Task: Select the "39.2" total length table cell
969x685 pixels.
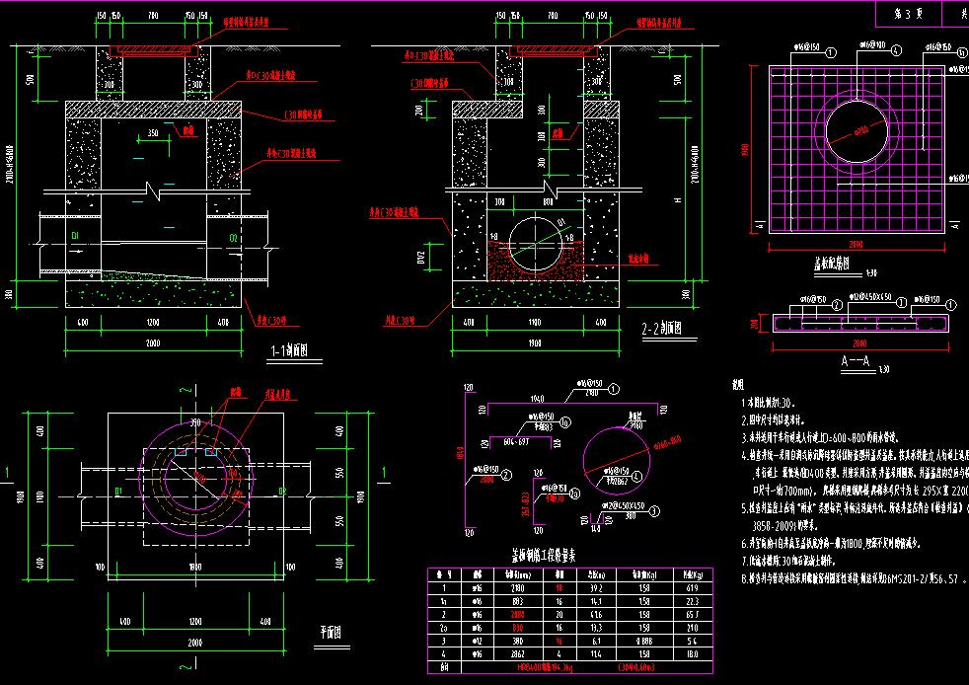Action: tap(594, 588)
